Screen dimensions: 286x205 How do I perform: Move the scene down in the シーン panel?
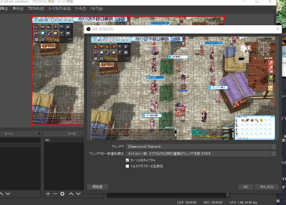(8, 194)
